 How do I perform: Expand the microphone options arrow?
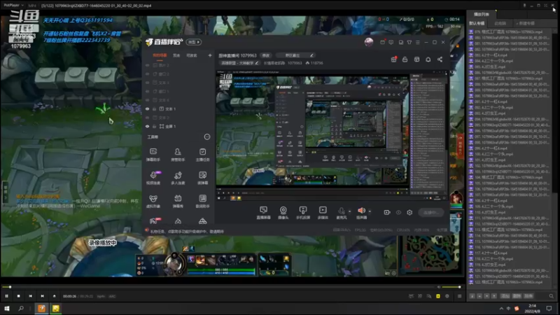(349, 211)
